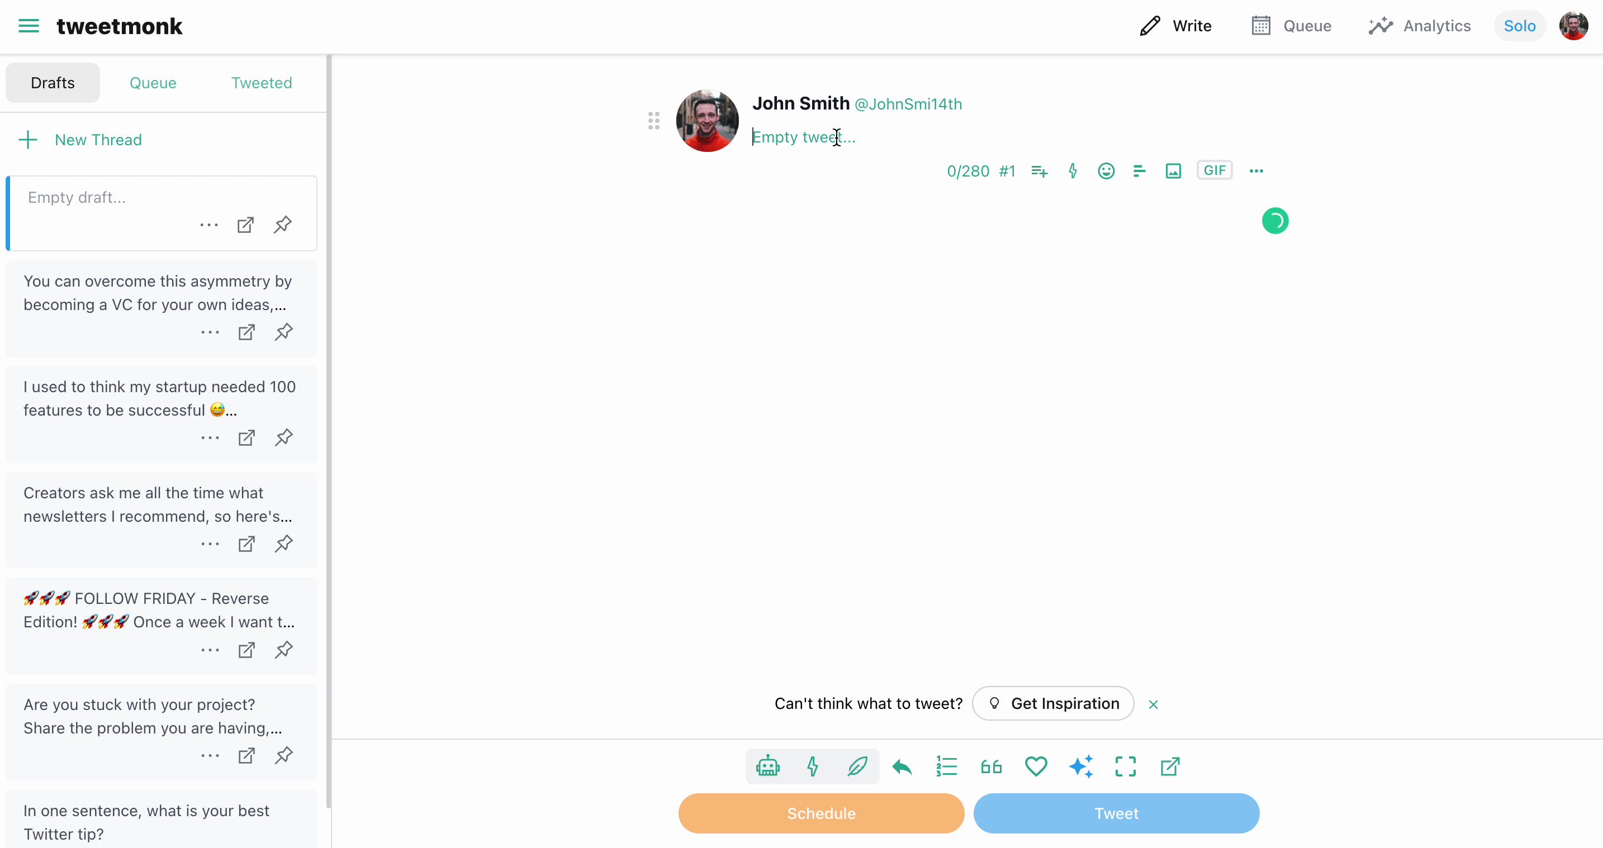Click the Get Inspiration button
1603x848 pixels.
[x=1053, y=703]
